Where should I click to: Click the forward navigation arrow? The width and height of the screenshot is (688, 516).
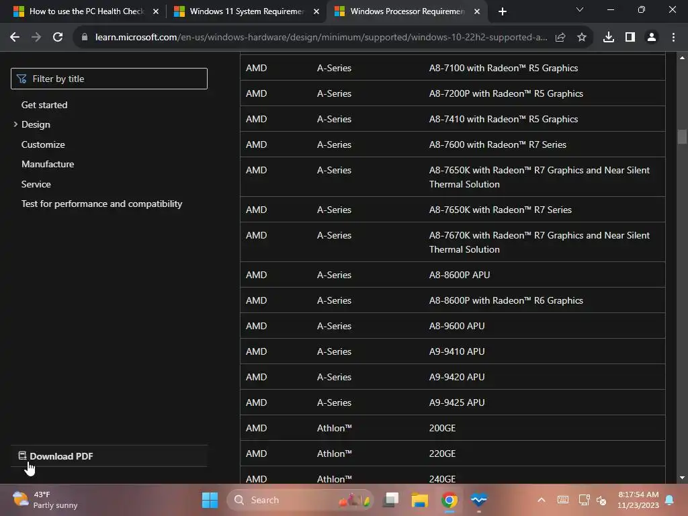[36, 38]
